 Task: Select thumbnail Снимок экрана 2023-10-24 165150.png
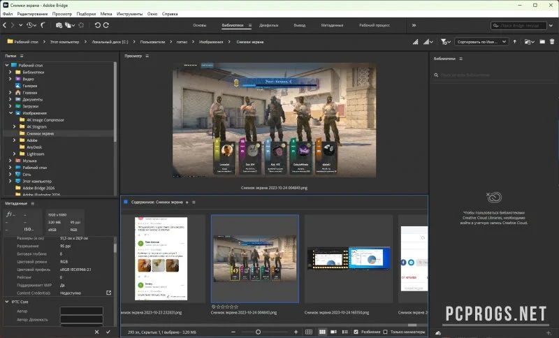348,258
